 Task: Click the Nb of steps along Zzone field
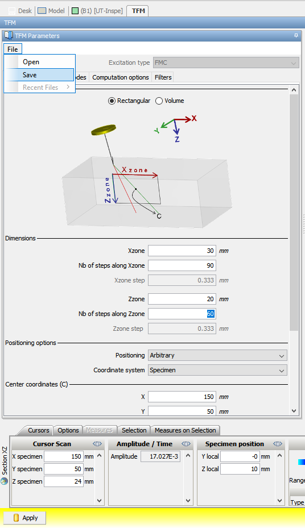(182, 314)
